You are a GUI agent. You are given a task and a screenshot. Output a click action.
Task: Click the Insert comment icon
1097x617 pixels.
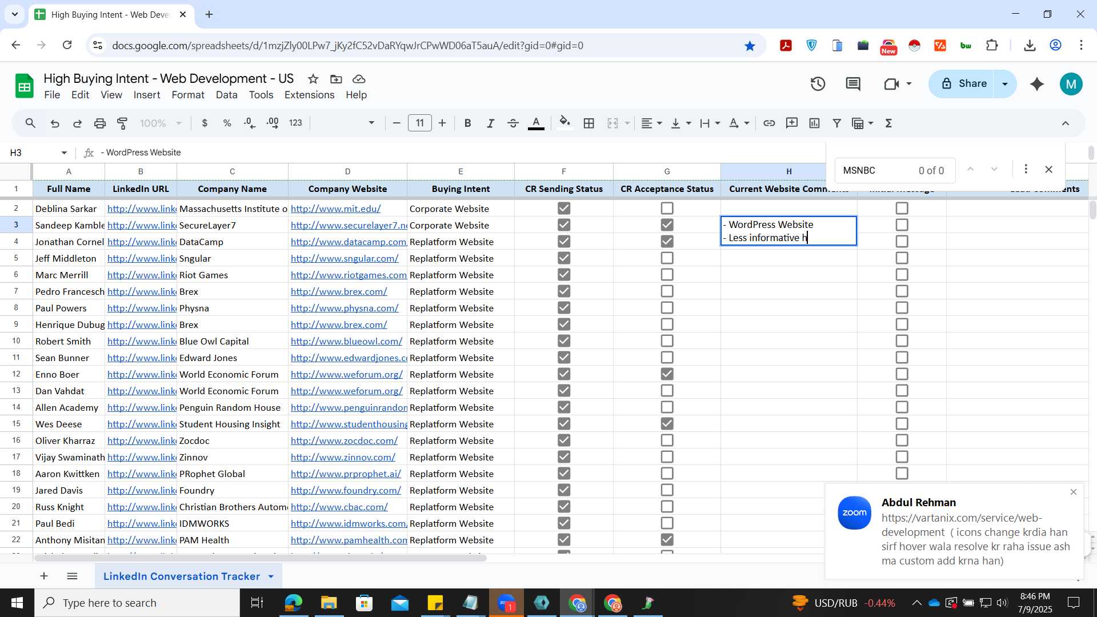point(792,123)
